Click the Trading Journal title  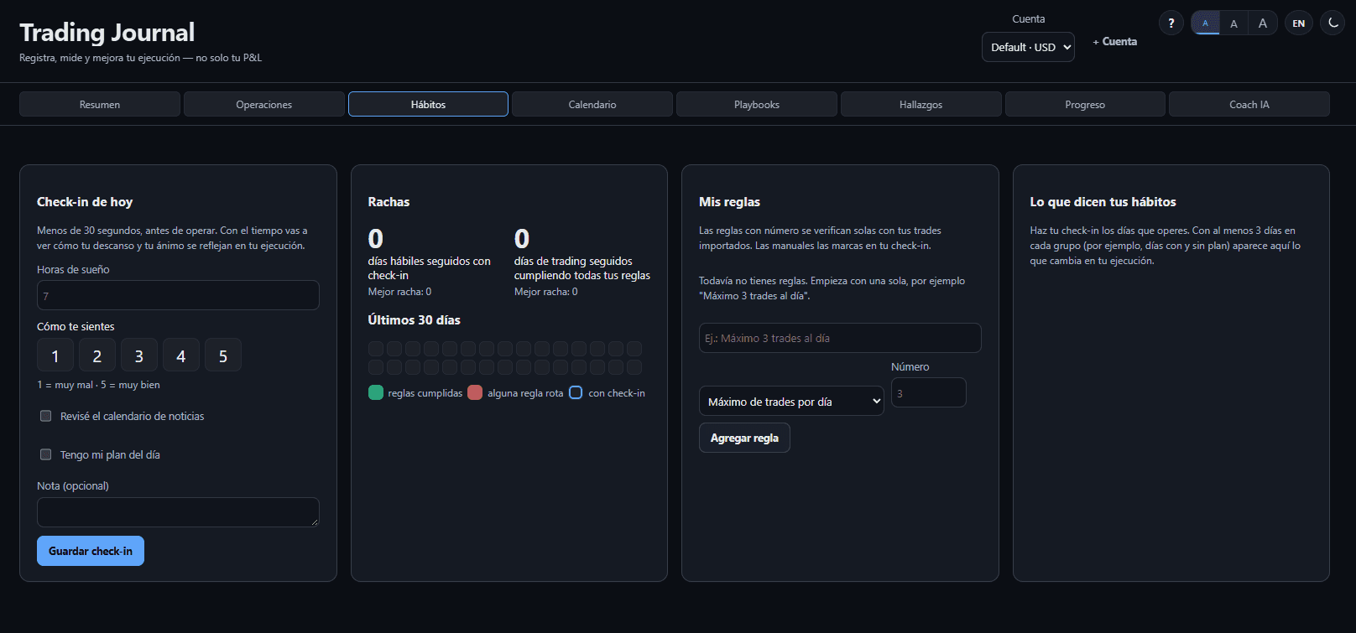107,32
